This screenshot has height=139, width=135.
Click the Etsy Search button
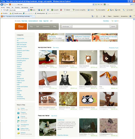click(x=113, y=26)
